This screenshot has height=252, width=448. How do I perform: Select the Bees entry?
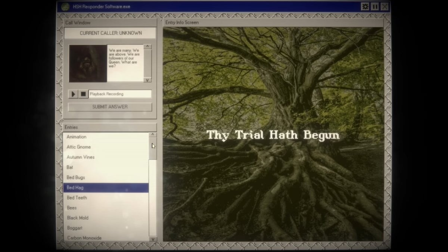click(106, 208)
